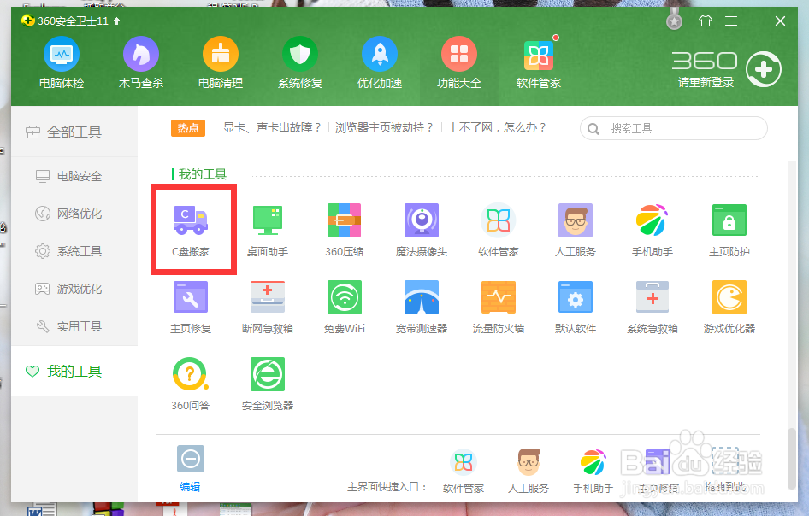This screenshot has width=809, height=516.
Task: Launch the 360压缩 tool
Action: 344,230
